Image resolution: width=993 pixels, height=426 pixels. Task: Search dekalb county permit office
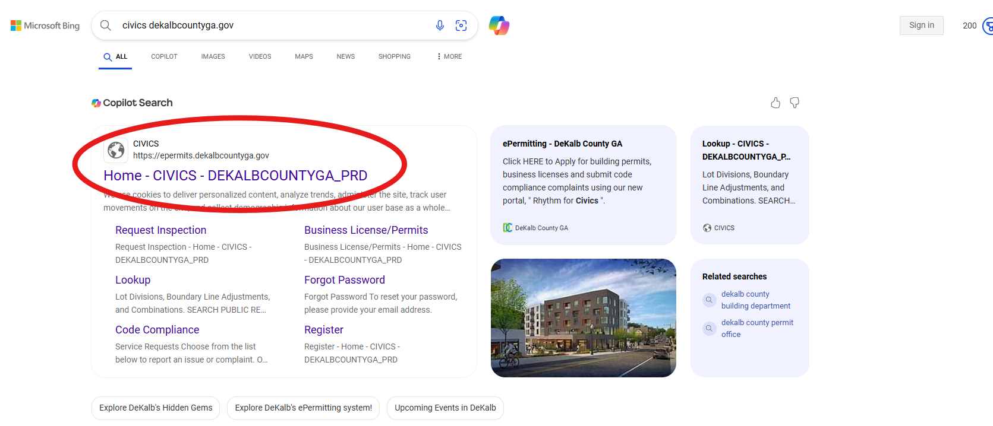click(757, 328)
